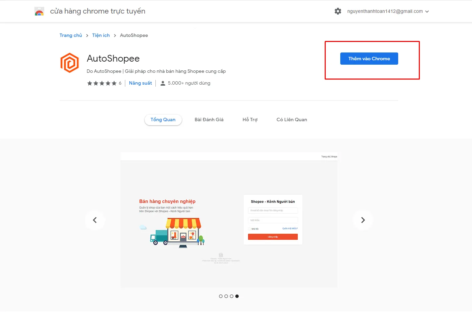
Task: Open the Tiện ích breadcrumb link
Action: 101,35
